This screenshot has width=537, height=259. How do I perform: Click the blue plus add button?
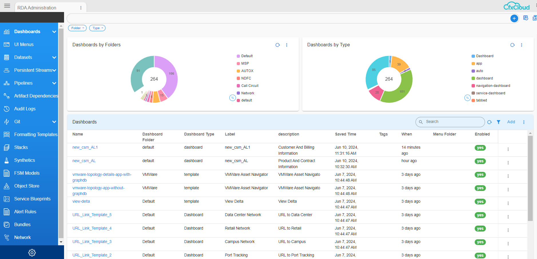[514, 19]
